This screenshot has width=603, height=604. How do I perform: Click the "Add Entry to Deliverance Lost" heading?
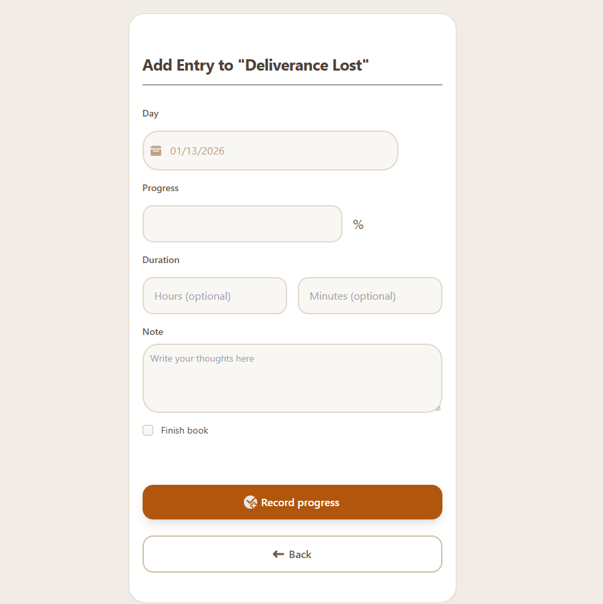(256, 65)
